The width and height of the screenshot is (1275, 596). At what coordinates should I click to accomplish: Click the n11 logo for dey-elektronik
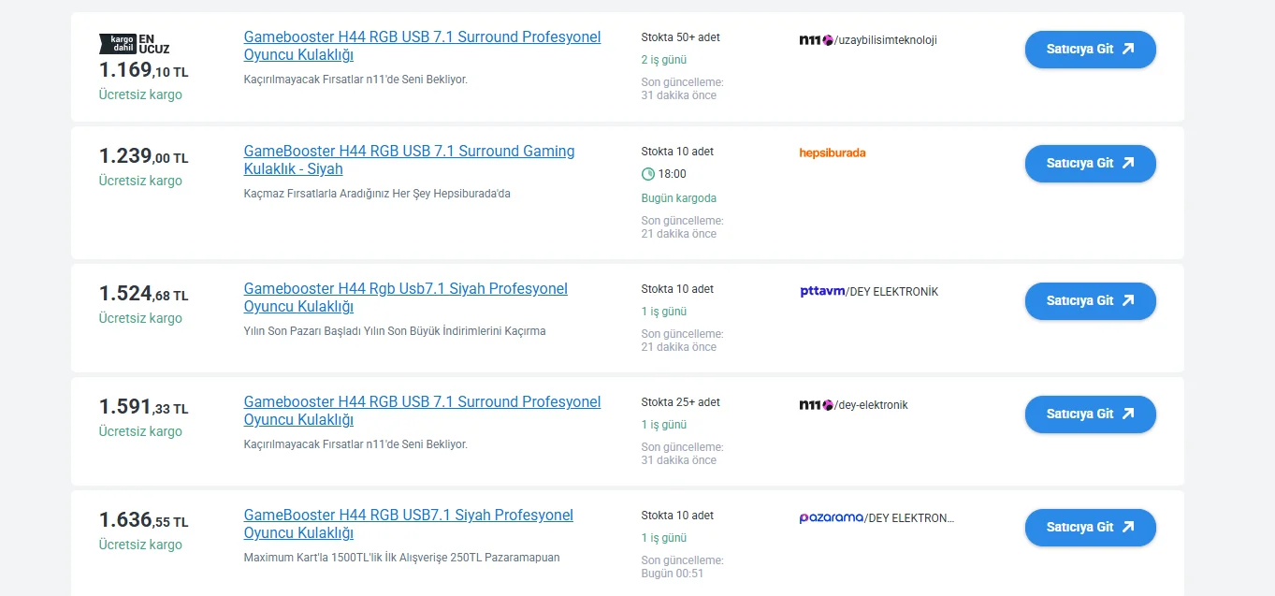[816, 405]
